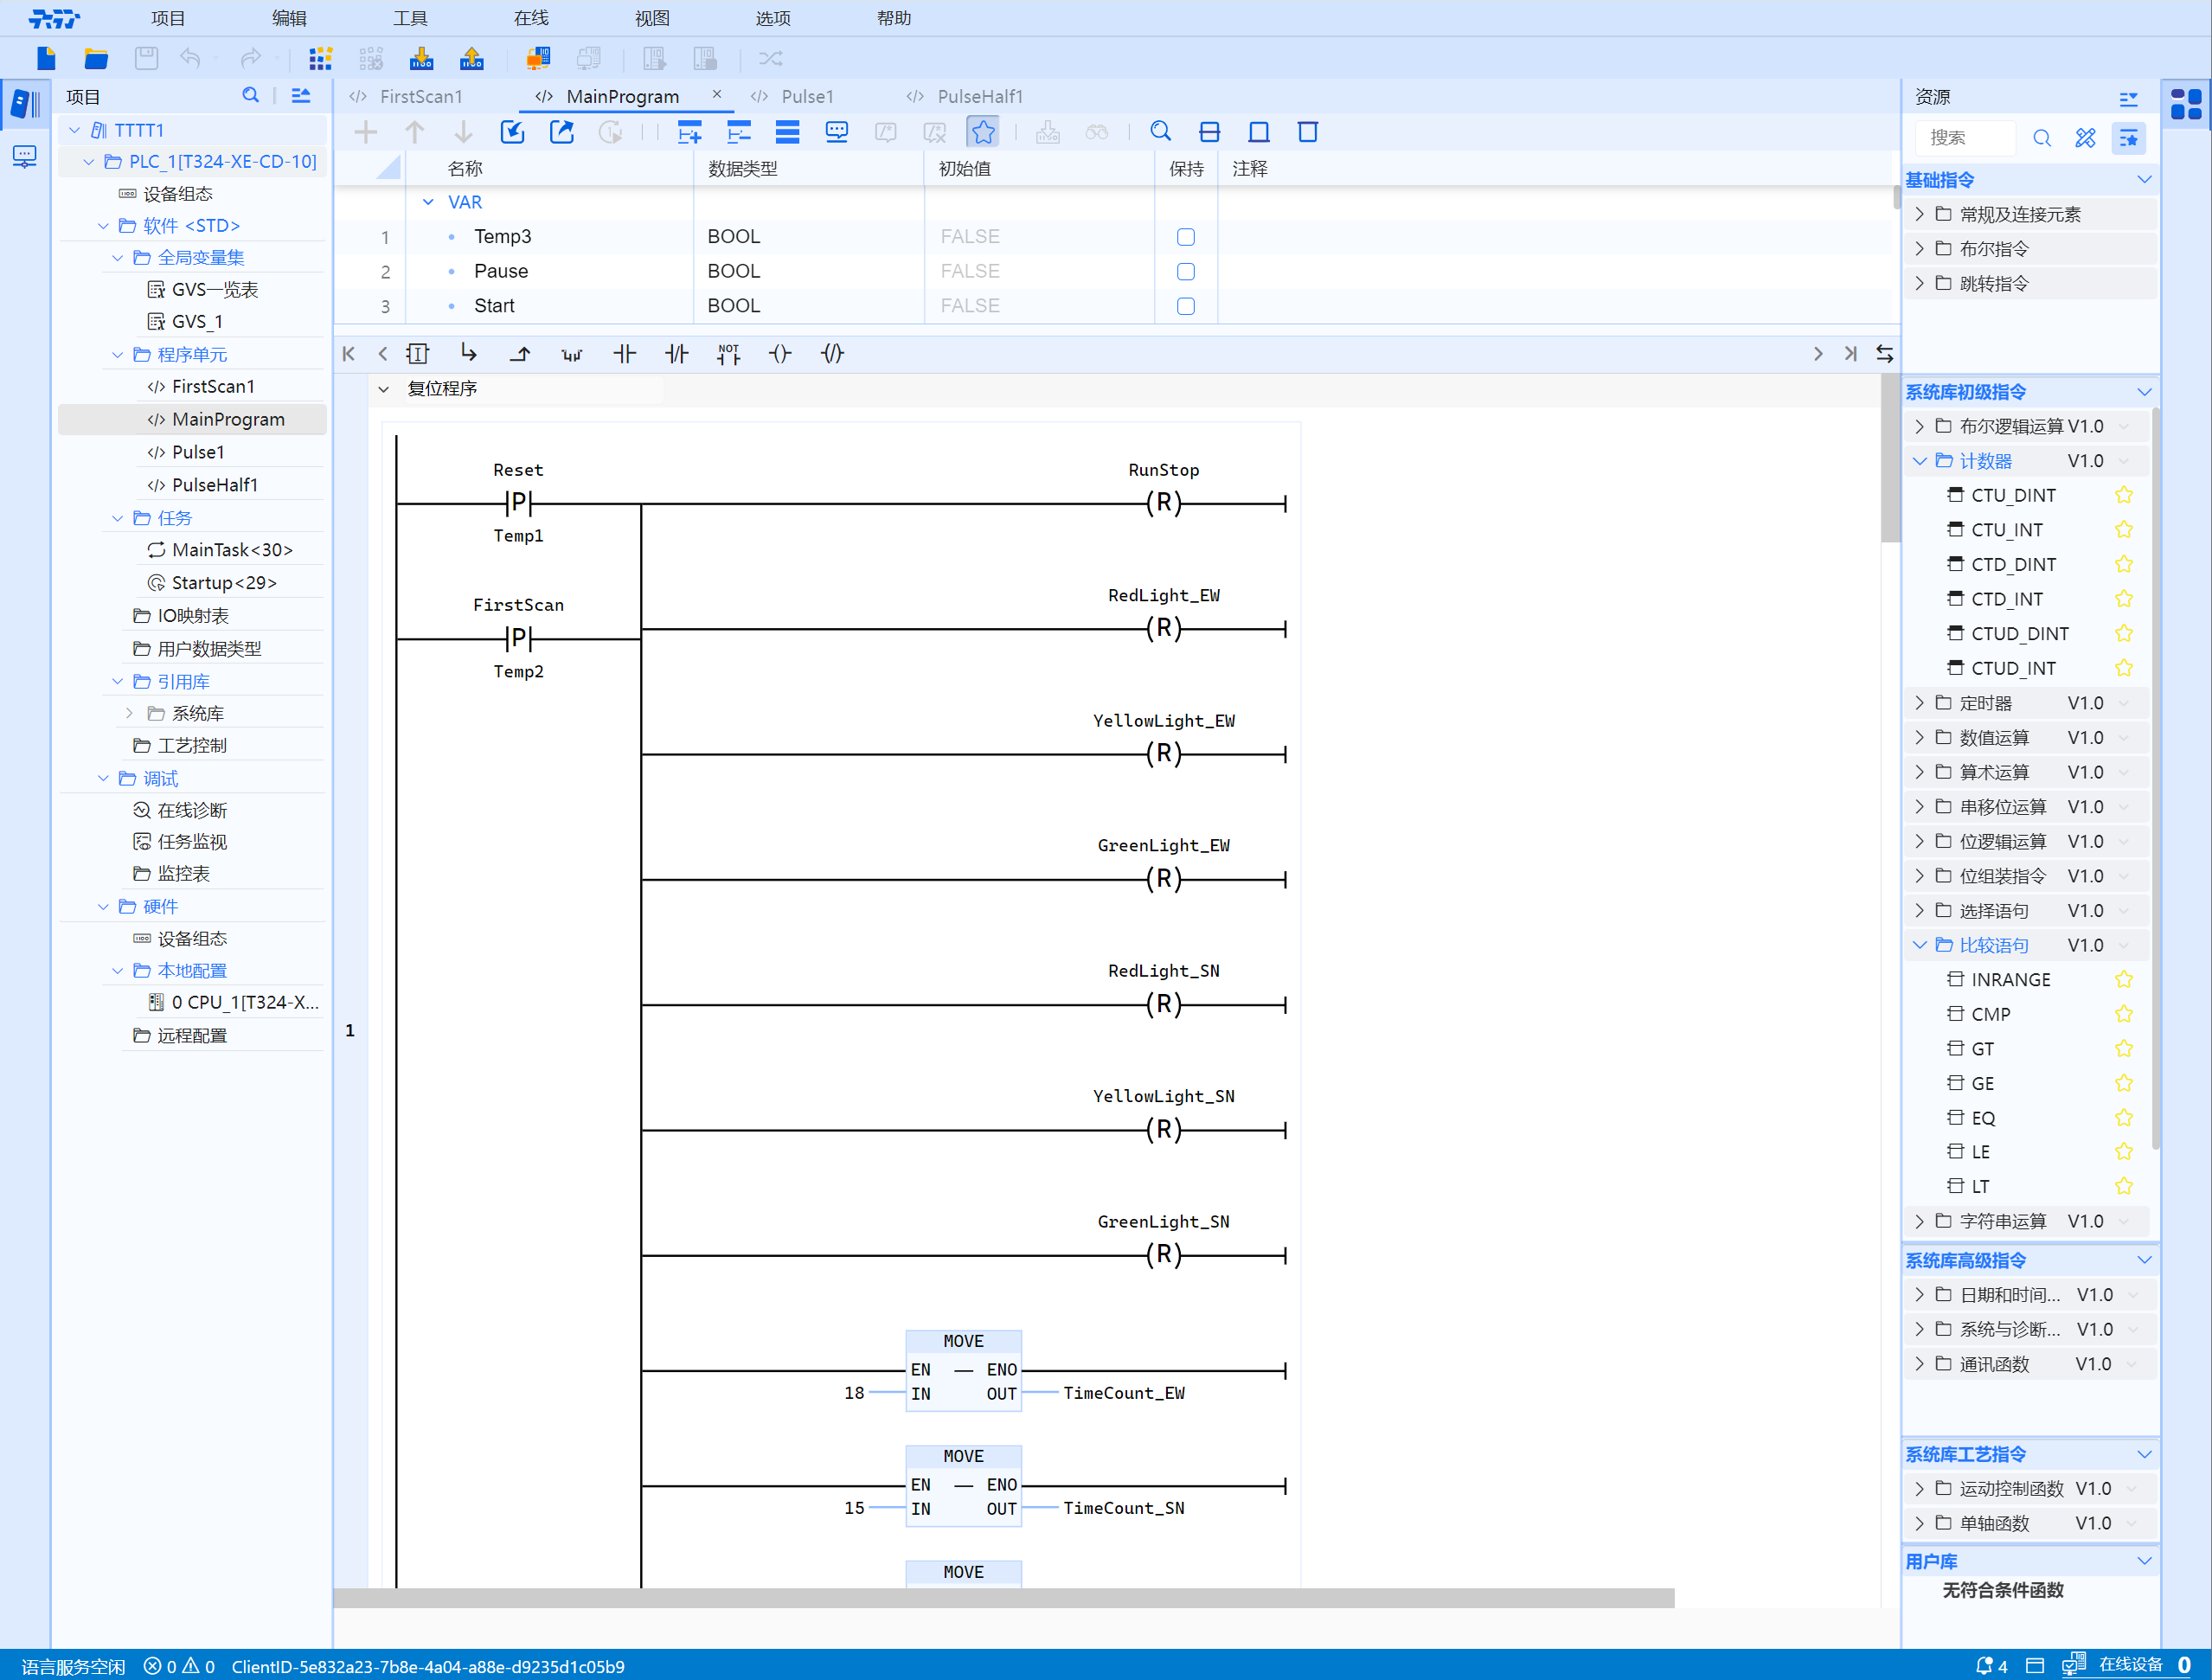This screenshot has width=2212, height=1680.
Task: Click the magnifier icon in editor toolbar
Action: point(1160,132)
